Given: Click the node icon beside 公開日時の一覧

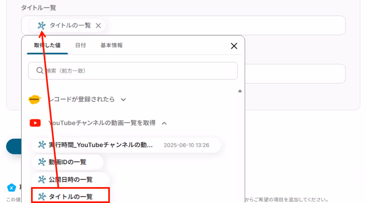Looking at the screenshot, I should point(42,179).
